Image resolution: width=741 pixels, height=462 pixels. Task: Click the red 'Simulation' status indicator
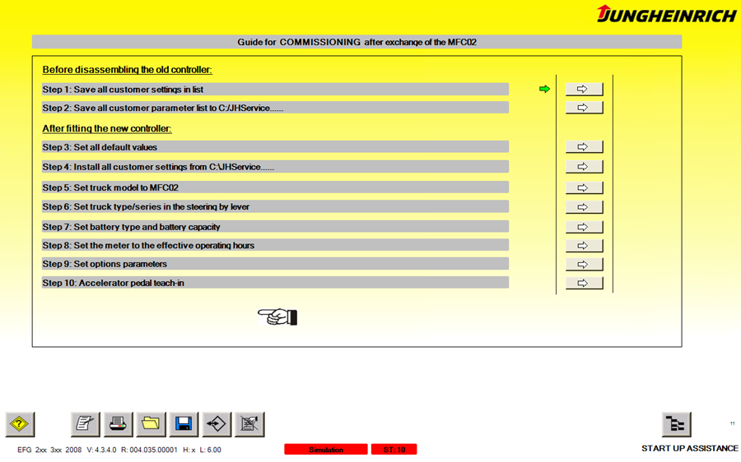pyautogui.click(x=325, y=450)
